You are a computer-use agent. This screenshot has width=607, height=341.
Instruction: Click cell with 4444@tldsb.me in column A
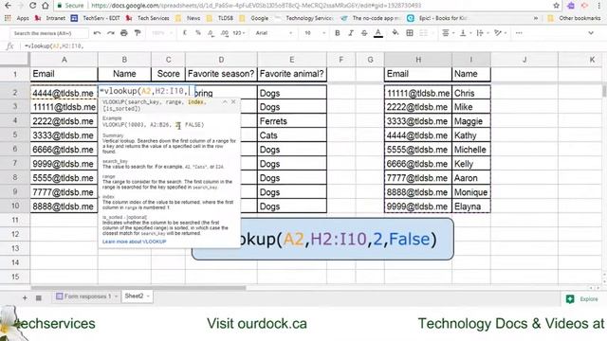[x=64, y=93]
